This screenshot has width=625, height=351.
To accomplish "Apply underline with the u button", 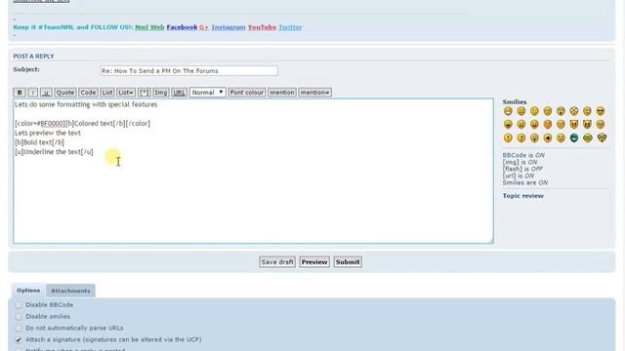I will click(46, 93).
